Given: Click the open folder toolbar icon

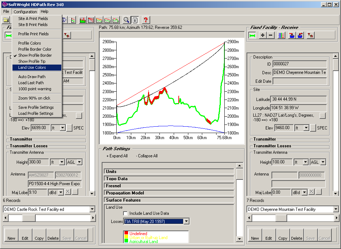Looking at the screenshot, I should 6,20.
